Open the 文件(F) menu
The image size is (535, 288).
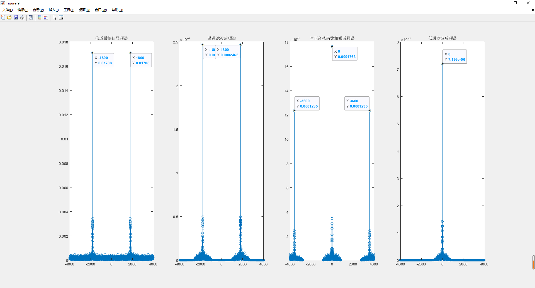pyautogui.click(x=8, y=10)
